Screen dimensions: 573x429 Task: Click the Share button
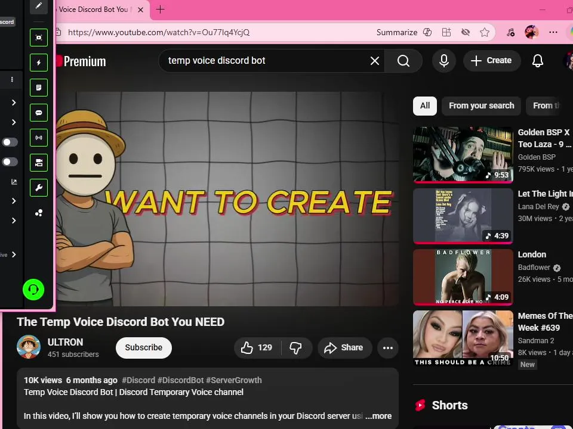coord(344,347)
